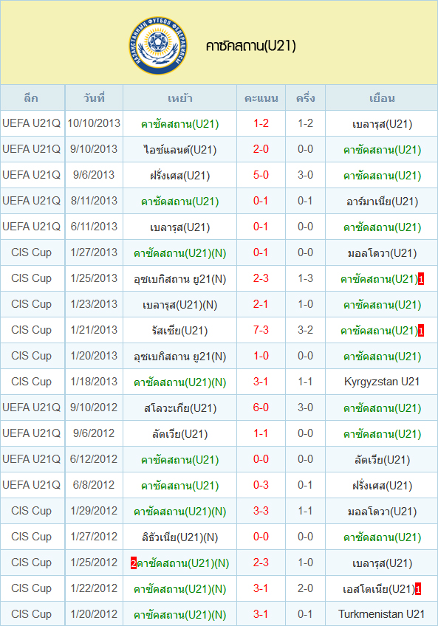Select away team Kyrgyzstan U21

382,382
